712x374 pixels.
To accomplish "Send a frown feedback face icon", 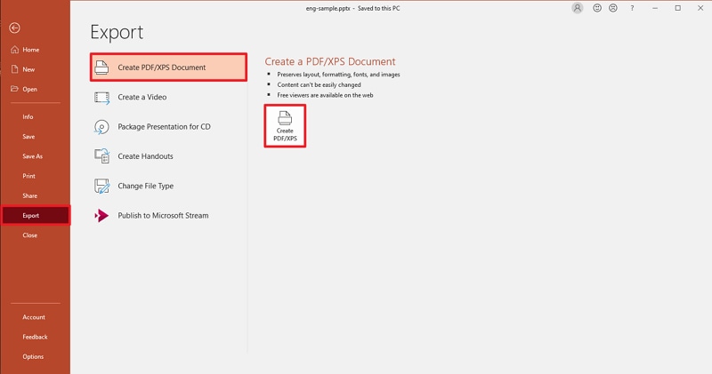I will (613, 8).
